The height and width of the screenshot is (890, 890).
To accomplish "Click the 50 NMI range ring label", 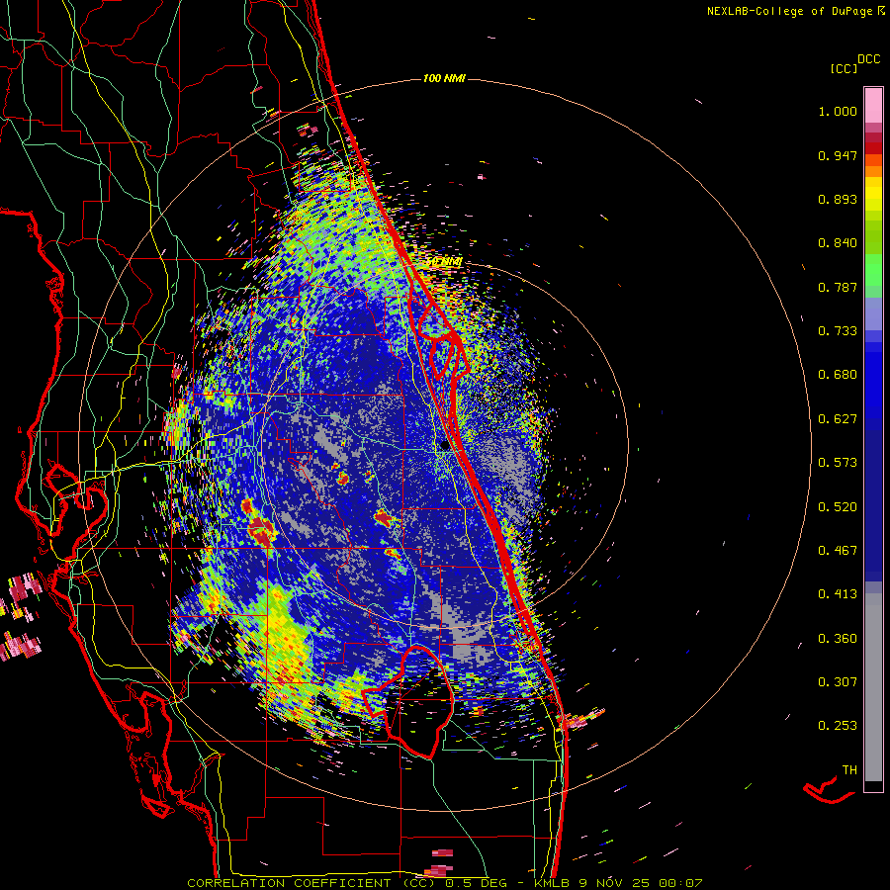I will point(444,262).
